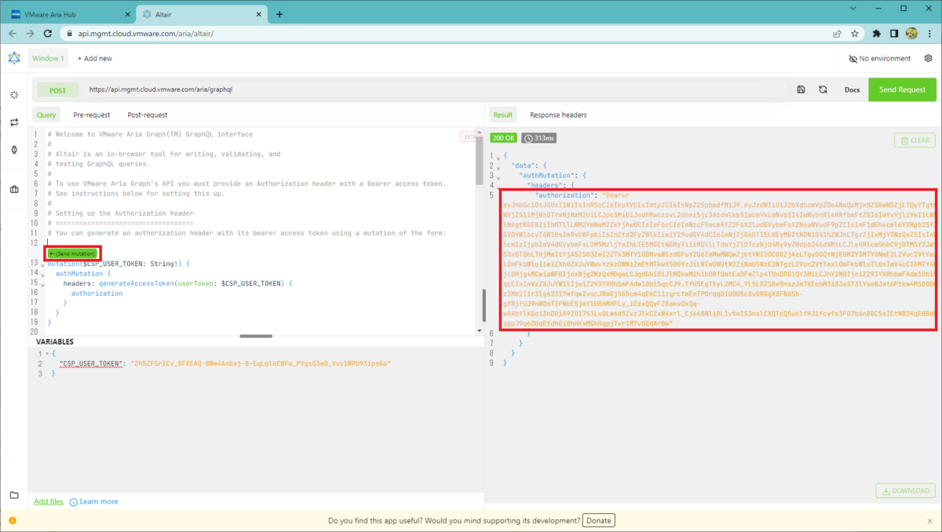Open the POST method selector
942x532 pixels.
click(x=58, y=90)
